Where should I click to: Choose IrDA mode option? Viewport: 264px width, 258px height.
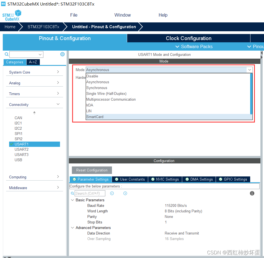tap(168, 105)
